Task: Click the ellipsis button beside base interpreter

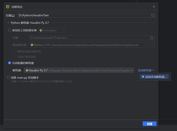Action: coord(152,45)
